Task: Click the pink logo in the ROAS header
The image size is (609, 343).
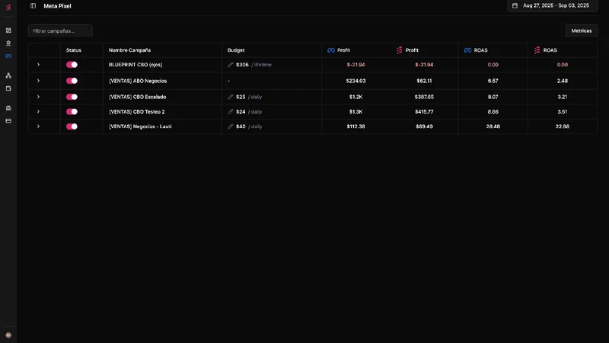Action: (x=537, y=50)
